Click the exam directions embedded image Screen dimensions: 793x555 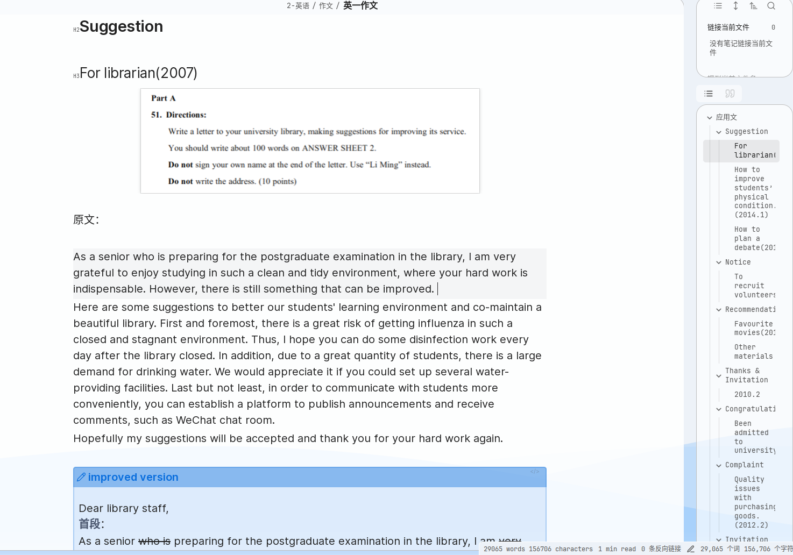pyautogui.click(x=310, y=141)
